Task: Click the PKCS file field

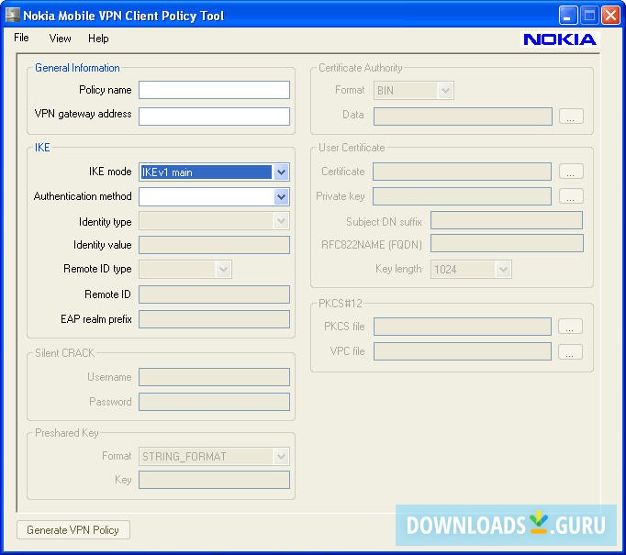Action: 463,327
